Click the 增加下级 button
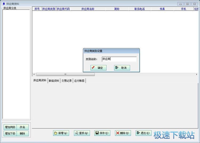Screen dimensions: 200x143 [x=10, y=133]
